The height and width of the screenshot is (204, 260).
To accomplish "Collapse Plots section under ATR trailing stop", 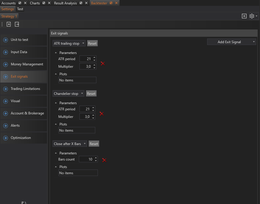I will 56,74.
